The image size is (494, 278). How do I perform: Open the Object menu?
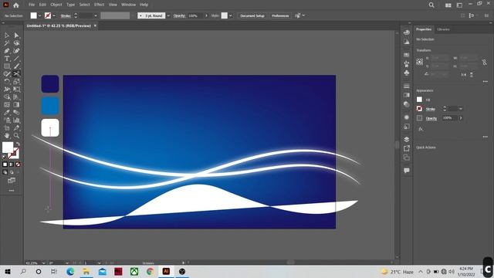coord(56,5)
